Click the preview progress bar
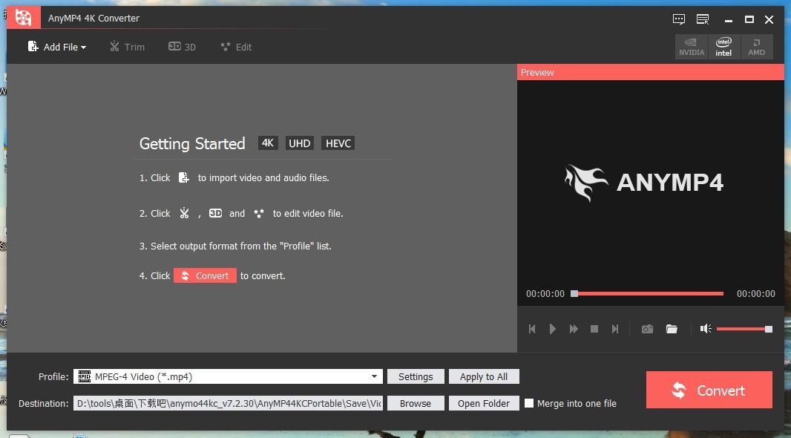The width and height of the screenshot is (791, 438). tap(648, 293)
